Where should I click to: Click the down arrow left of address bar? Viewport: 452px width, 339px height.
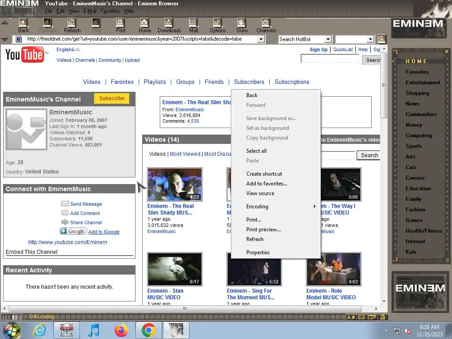tap(5, 39)
